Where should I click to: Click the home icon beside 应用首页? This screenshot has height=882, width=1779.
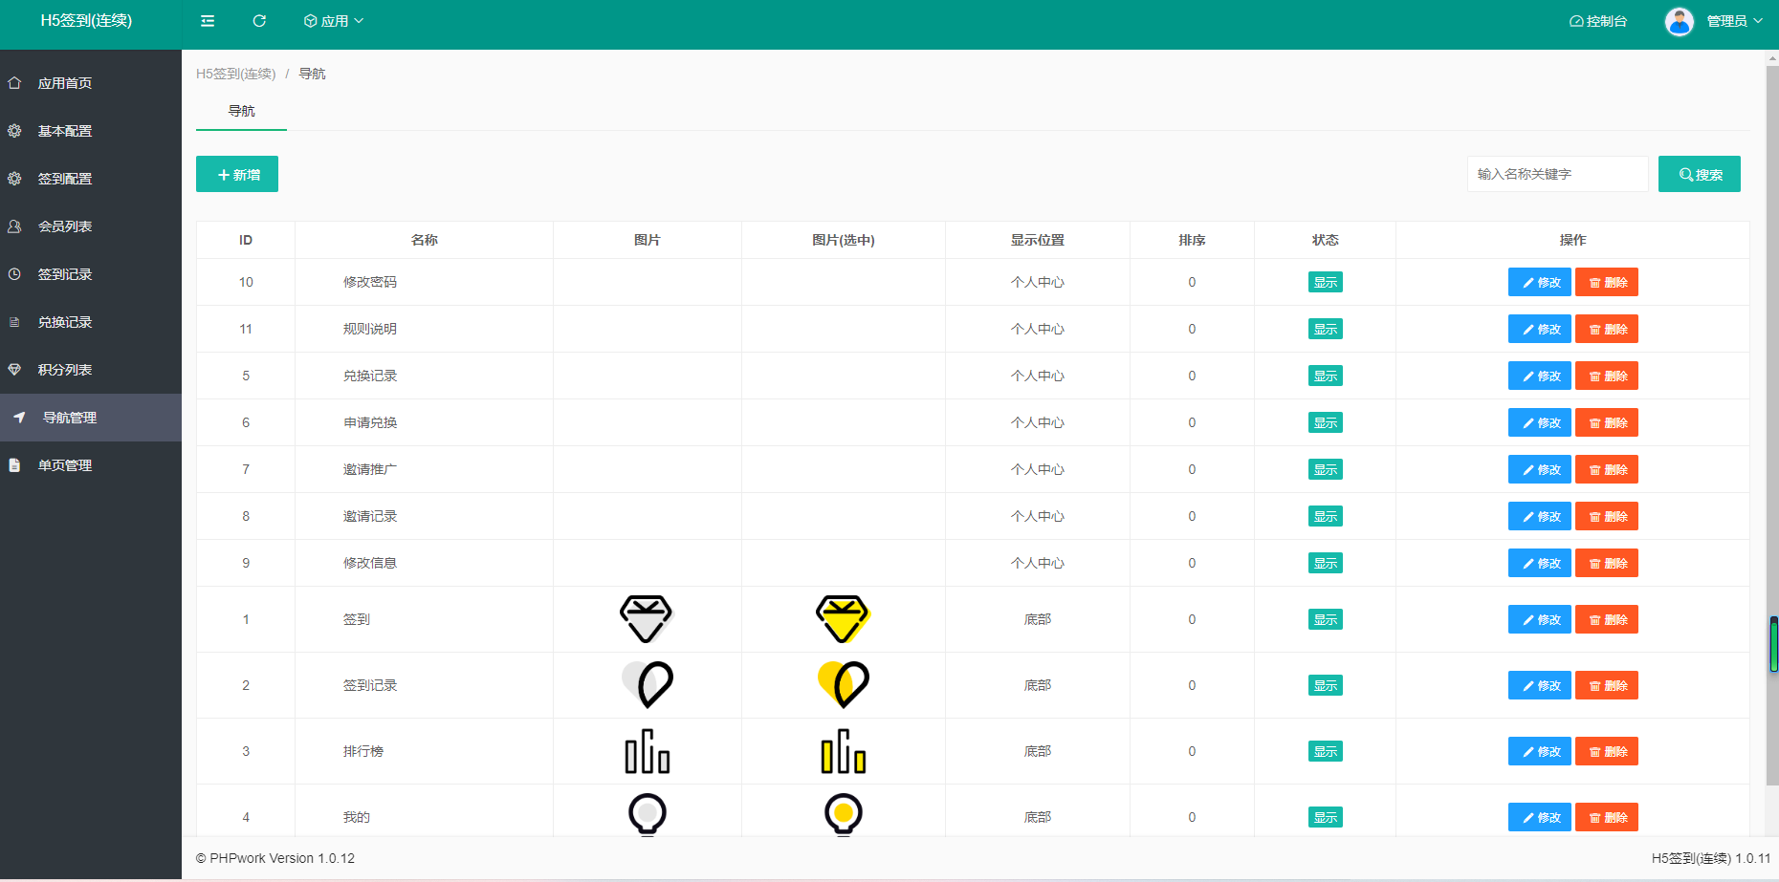coord(14,83)
